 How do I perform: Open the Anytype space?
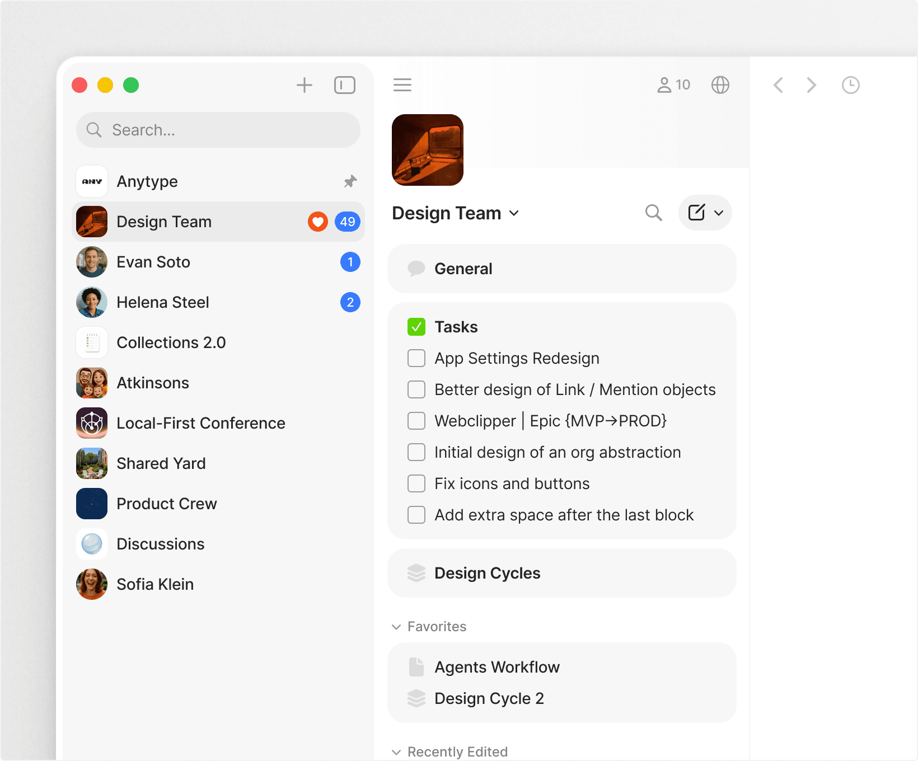pyautogui.click(x=218, y=181)
